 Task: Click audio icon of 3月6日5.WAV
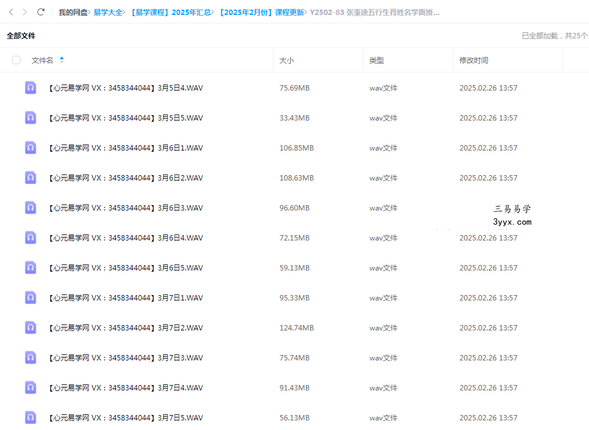point(31,267)
